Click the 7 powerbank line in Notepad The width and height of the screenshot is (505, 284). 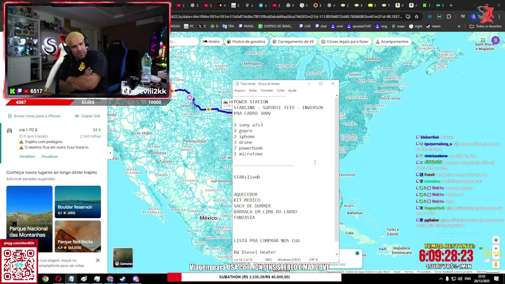(248, 148)
